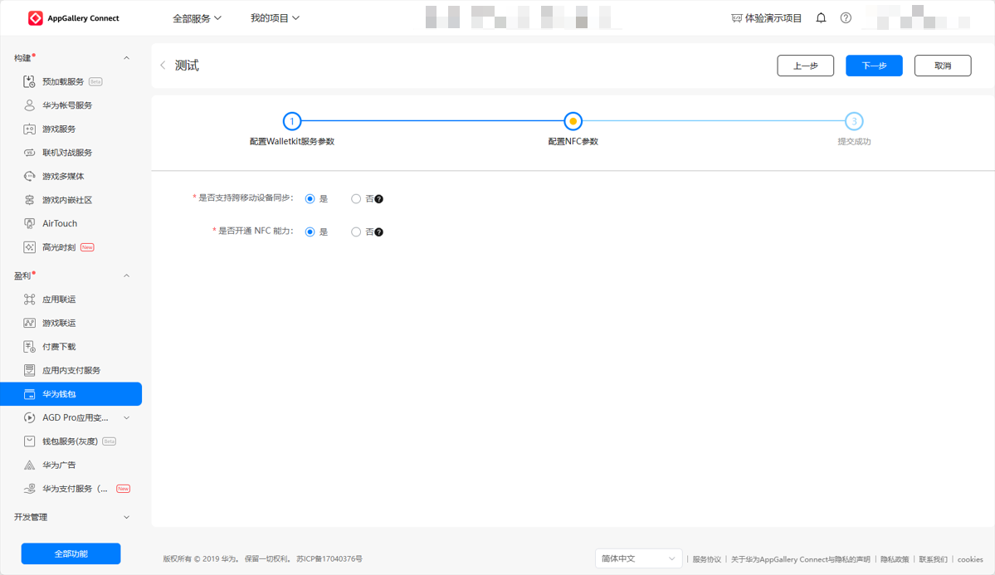Click step 1 配置Walletkit服务参数 circle
The width and height of the screenshot is (995, 575).
tap(292, 121)
